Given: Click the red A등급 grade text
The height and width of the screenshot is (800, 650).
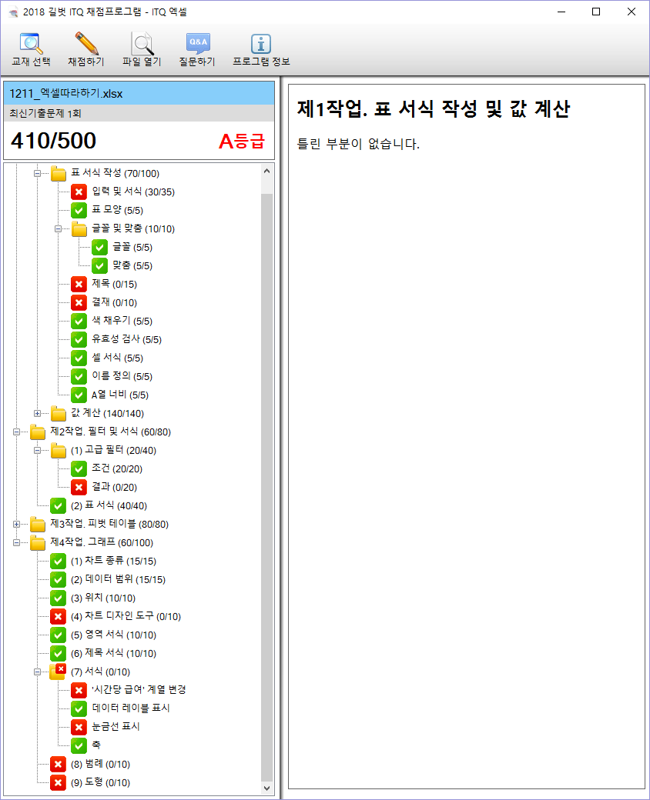Looking at the screenshot, I should click(x=242, y=142).
